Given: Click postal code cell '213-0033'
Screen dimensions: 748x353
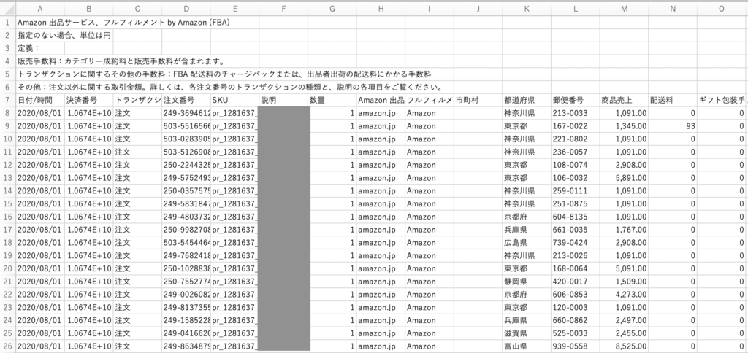Looking at the screenshot, I should pos(576,113).
